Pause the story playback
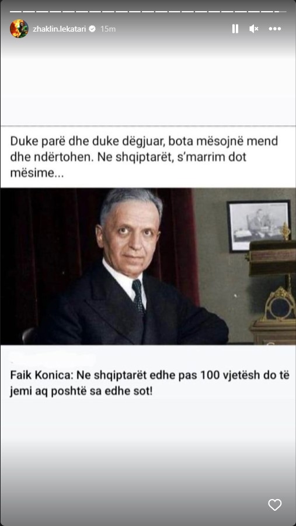Viewport: 296px width, 526px height. click(x=235, y=29)
